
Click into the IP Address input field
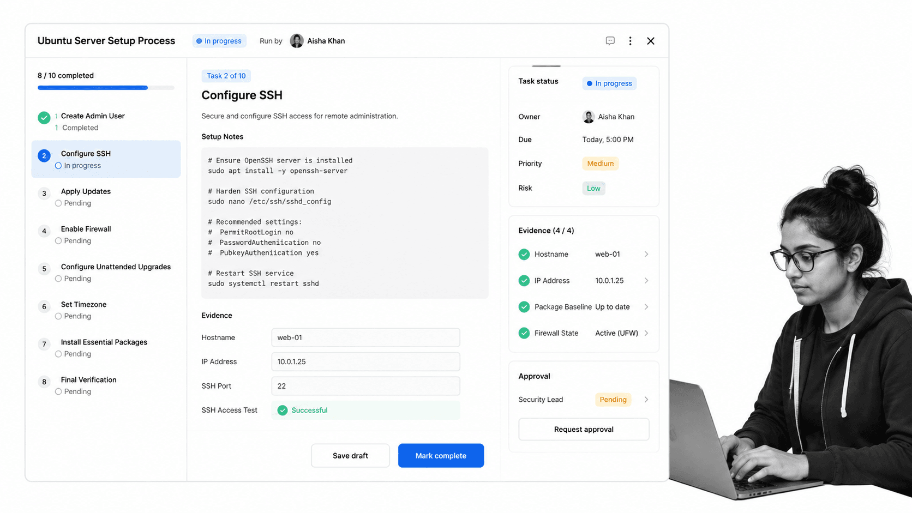pyautogui.click(x=365, y=361)
